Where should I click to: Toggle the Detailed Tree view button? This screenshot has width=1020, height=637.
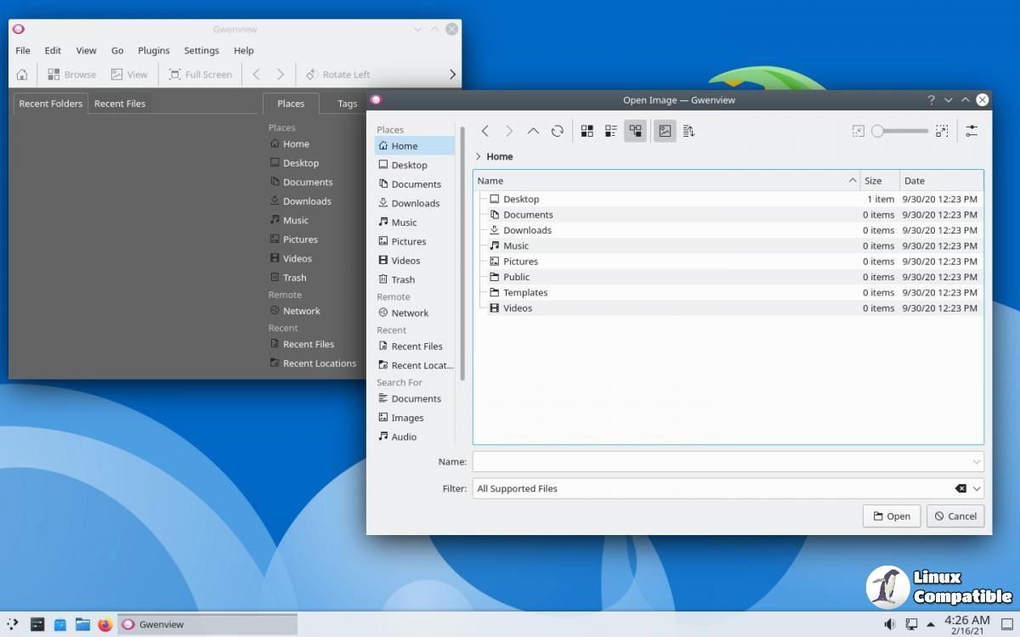(635, 131)
